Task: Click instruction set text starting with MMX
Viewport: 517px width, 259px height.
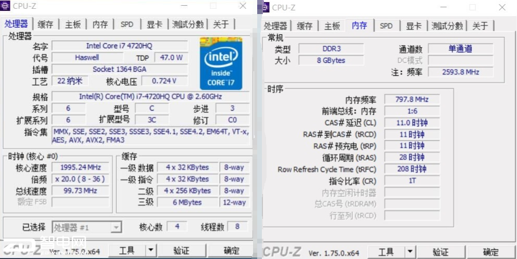Action: coord(151,136)
